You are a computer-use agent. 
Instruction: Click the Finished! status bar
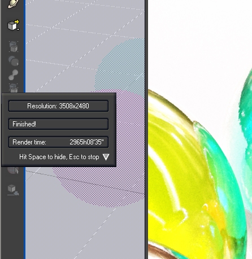coord(58,124)
